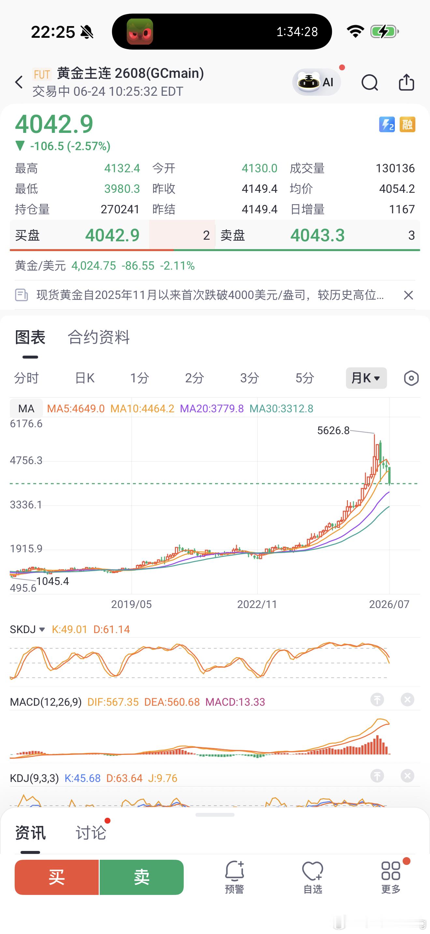Tap the yellow 融 margin badge
Image resolution: width=430 pixels, height=934 pixels.
pyautogui.click(x=407, y=125)
